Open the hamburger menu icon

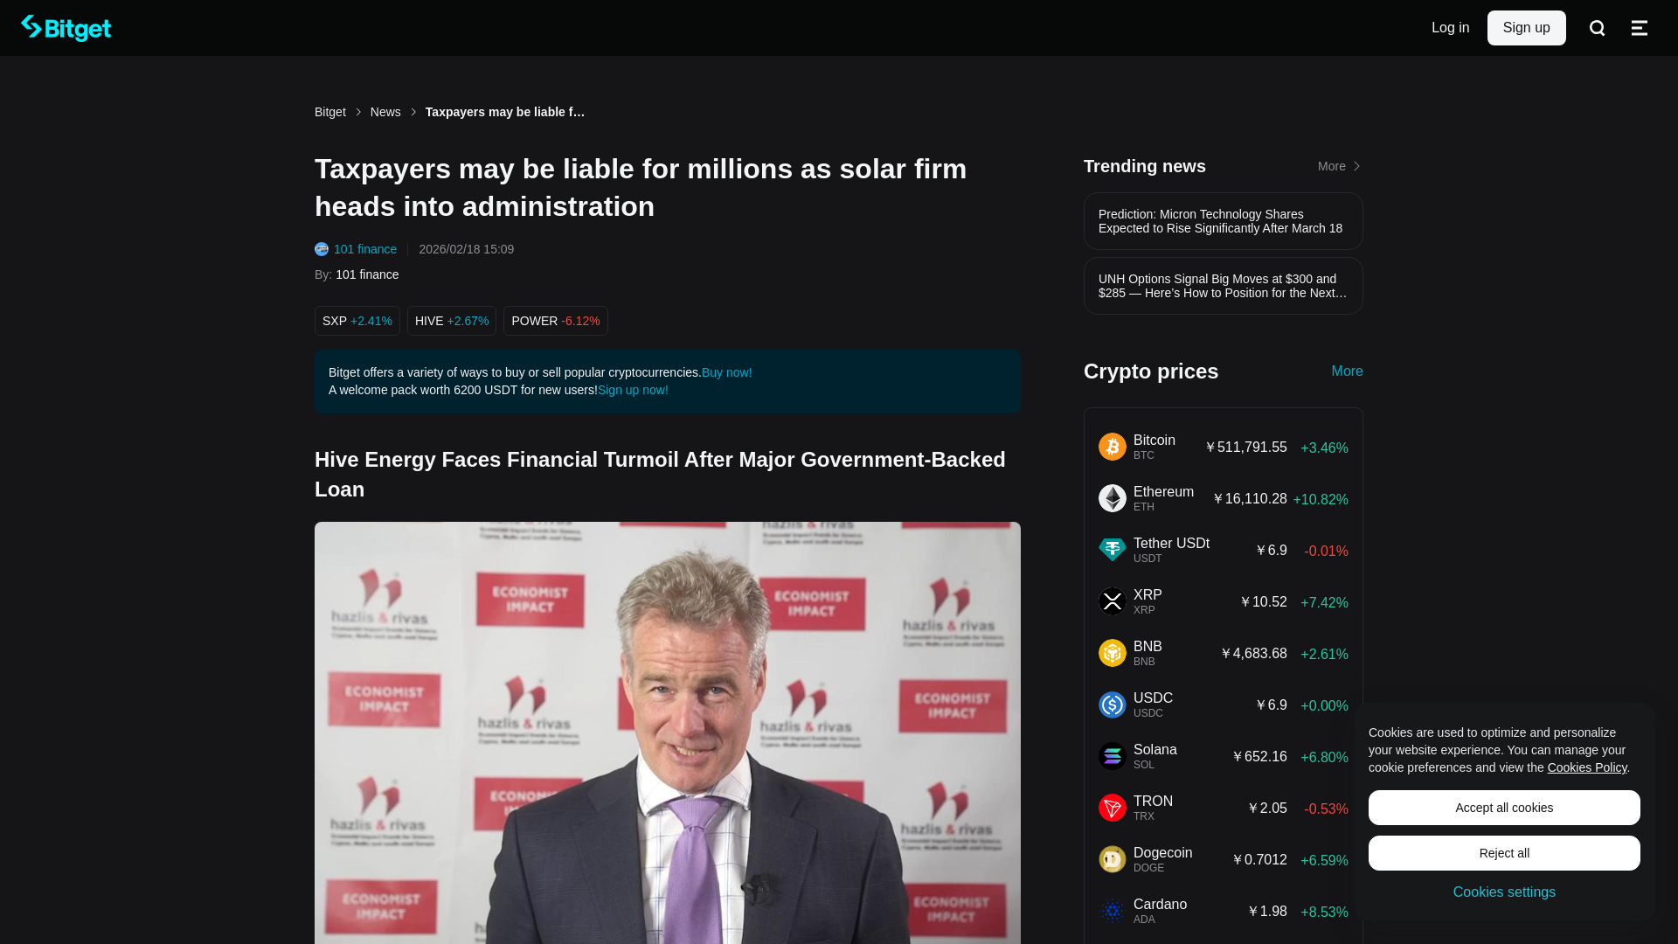tap(1640, 28)
